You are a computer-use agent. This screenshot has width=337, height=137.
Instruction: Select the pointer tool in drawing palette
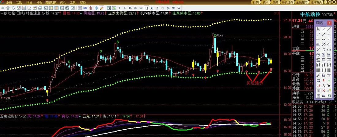[319, 29]
